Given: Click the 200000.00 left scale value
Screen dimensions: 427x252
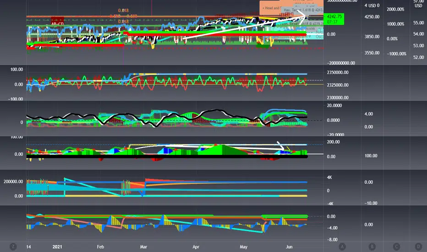Looking at the screenshot, I should [13, 182].
